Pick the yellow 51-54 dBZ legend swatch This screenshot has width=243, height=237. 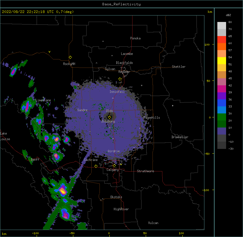click(222, 61)
